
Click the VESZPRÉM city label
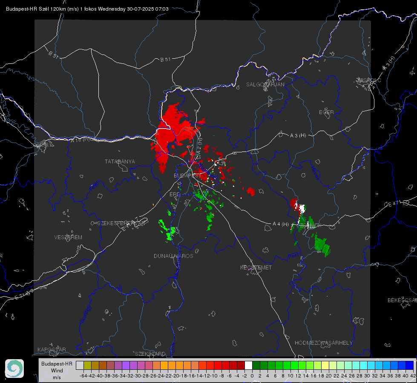click(68, 237)
